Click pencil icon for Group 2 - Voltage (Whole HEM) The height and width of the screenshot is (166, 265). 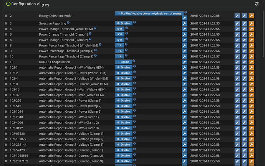[237, 79]
